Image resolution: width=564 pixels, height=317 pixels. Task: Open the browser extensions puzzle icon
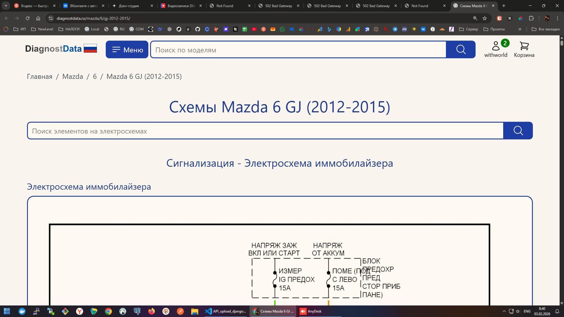531,18
